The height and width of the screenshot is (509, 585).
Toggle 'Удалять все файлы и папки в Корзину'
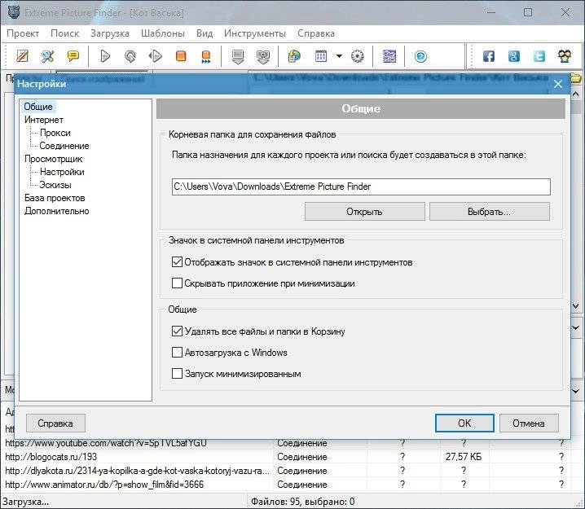177,331
